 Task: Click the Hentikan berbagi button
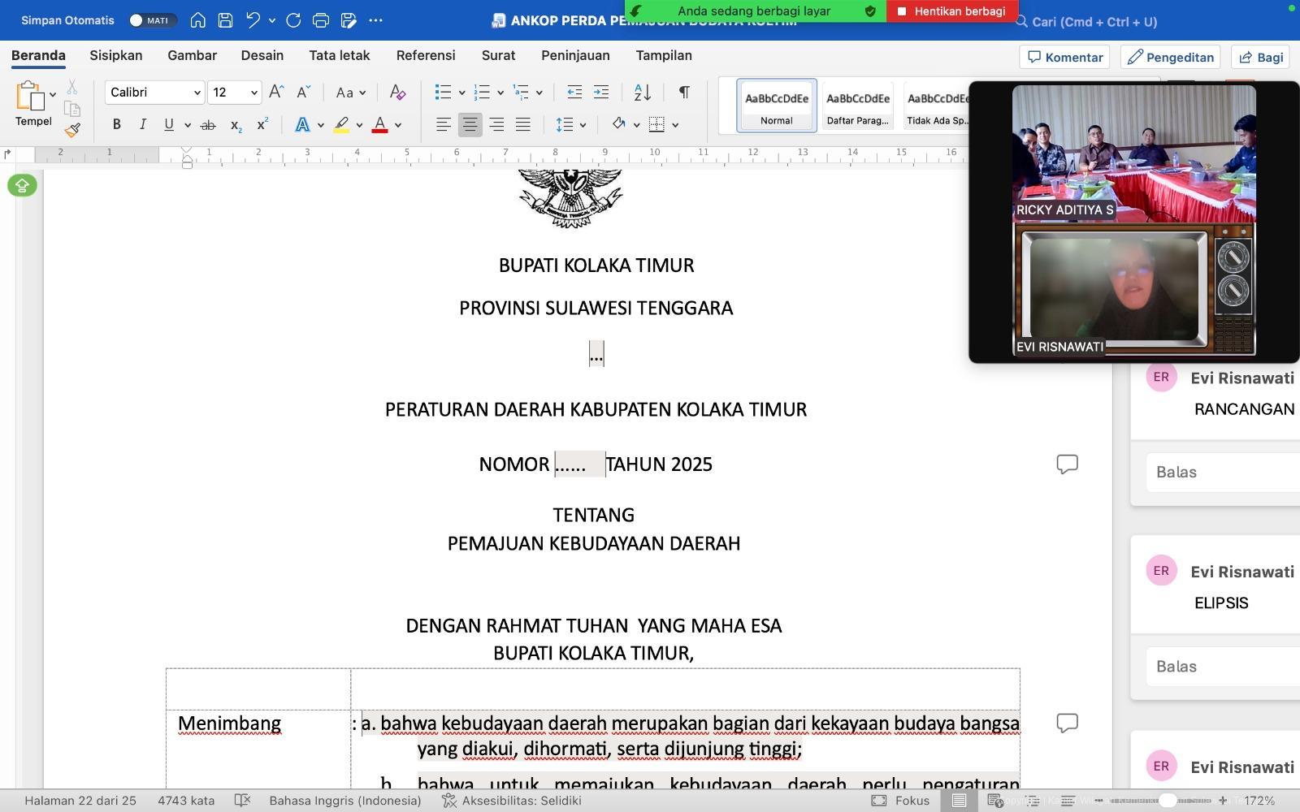click(951, 11)
